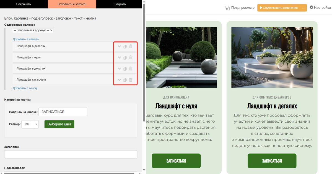The width and height of the screenshot is (332, 174).
Task: Open the Размер MD size dropdown
Action: 30,124
